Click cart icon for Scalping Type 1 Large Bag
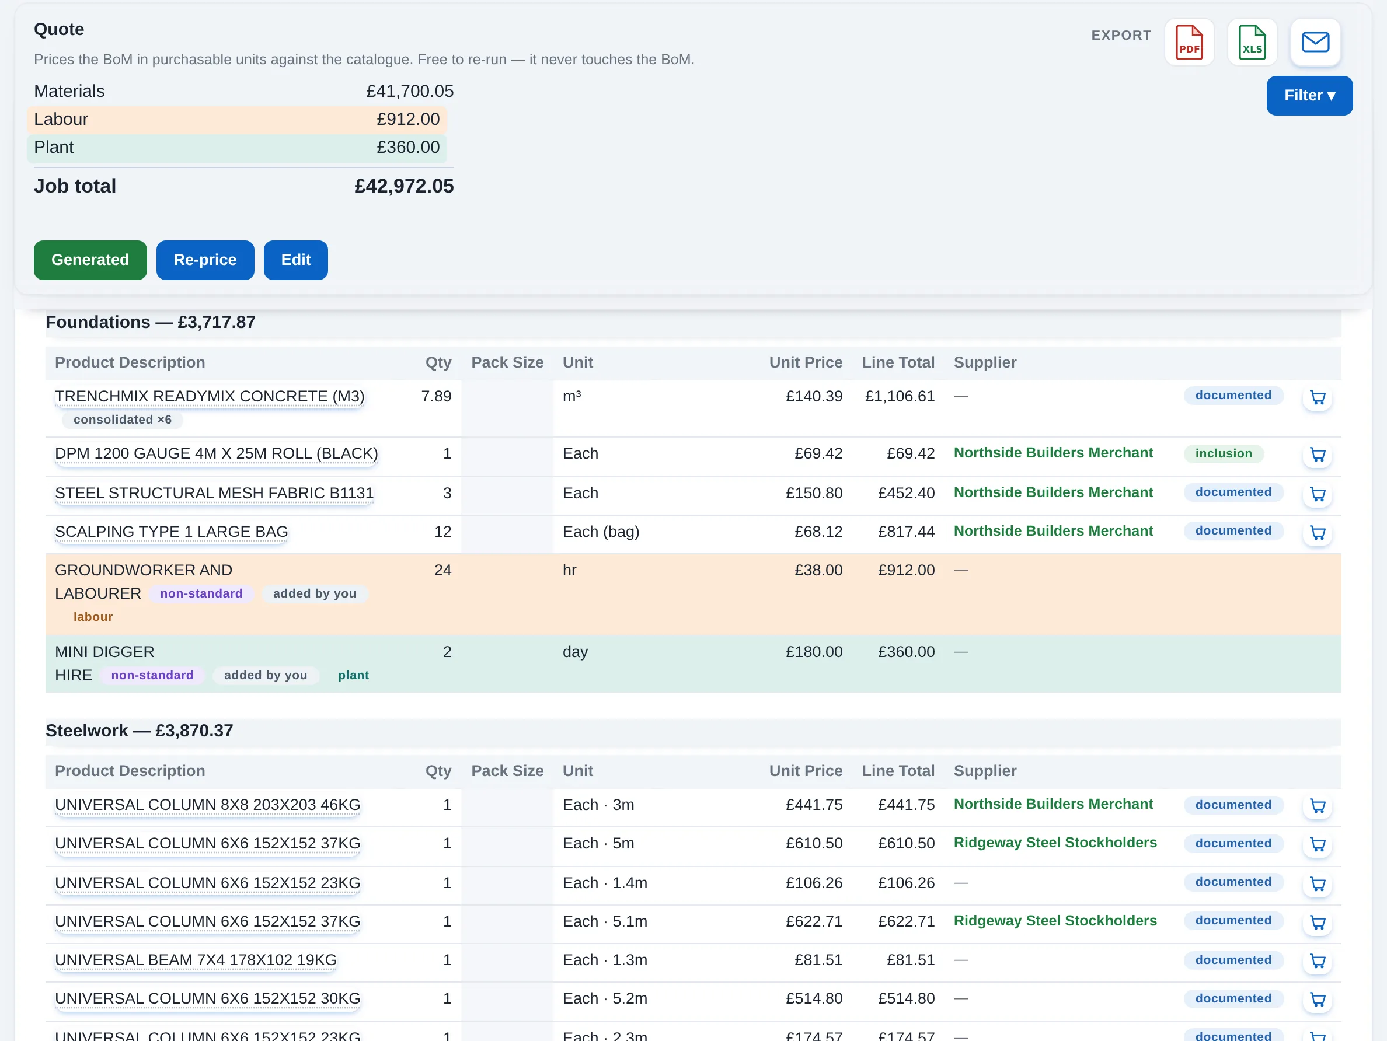Image resolution: width=1387 pixels, height=1041 pixels. tap(1318, 532)
